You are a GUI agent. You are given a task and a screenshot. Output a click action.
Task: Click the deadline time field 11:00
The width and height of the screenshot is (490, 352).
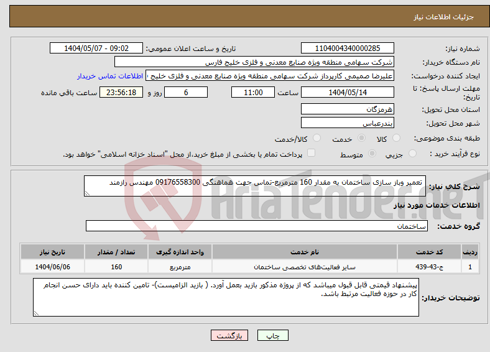(x=253, y=92)
